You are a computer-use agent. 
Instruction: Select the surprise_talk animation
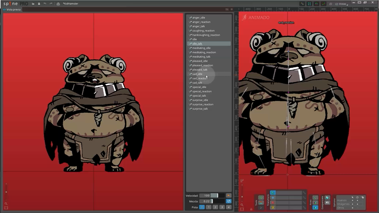(x=209, y=109)
